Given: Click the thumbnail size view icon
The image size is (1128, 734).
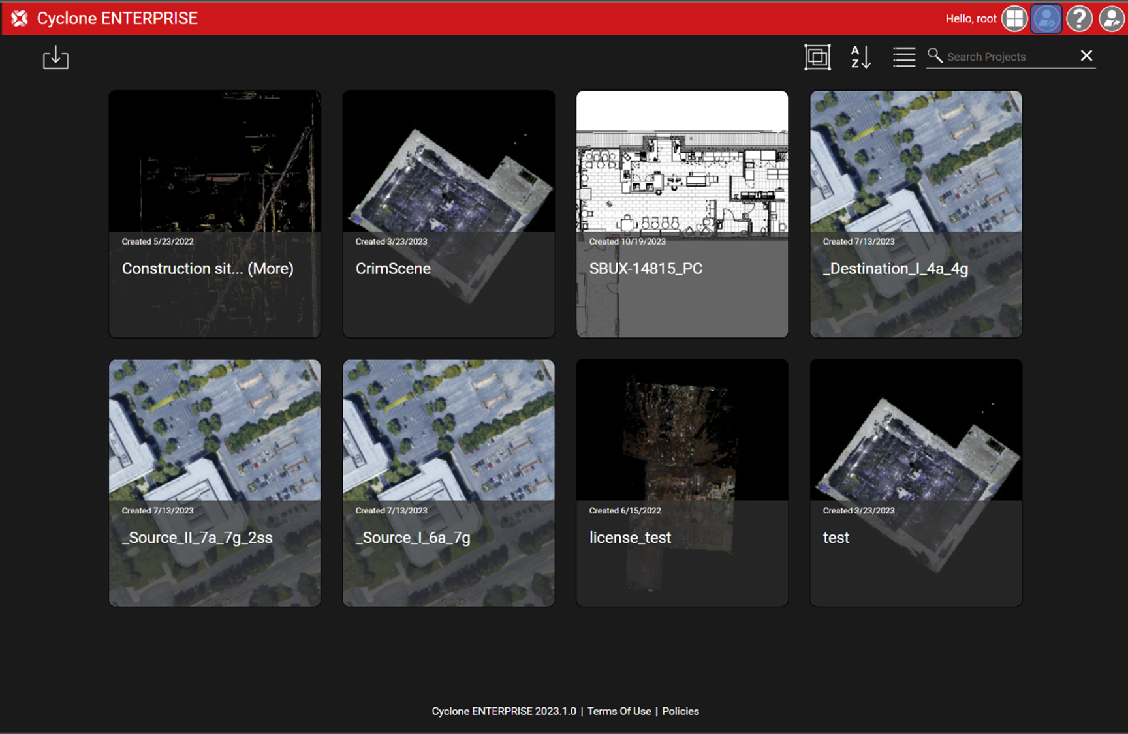Looking at the screenshot, I should (x=817, y=57).
